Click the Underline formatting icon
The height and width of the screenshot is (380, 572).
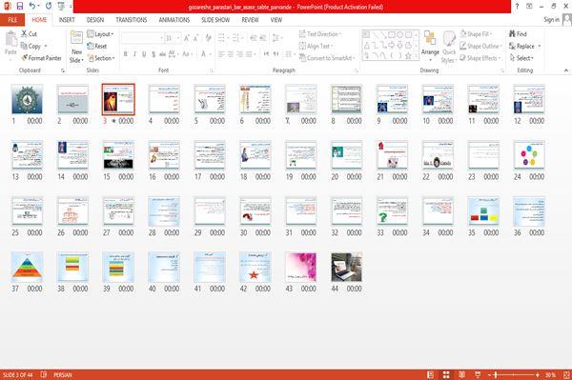[144, 54]
